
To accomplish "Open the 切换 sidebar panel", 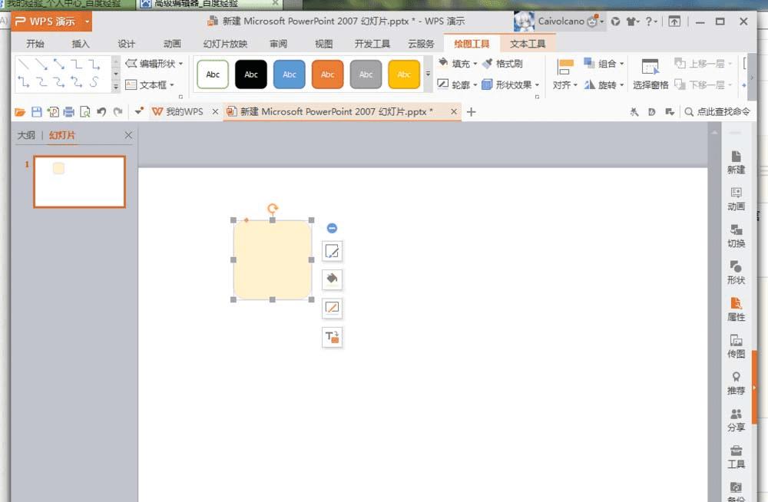I will coord(736,236).
